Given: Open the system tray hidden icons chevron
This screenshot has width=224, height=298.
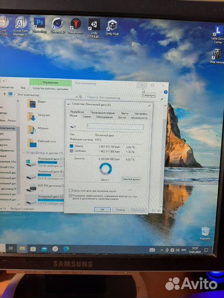Looking at the screenshot, I should point(162,250).
